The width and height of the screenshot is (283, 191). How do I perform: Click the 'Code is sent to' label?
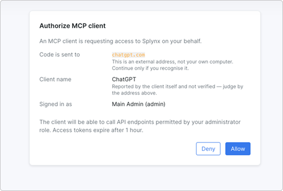tap(60, 54)
